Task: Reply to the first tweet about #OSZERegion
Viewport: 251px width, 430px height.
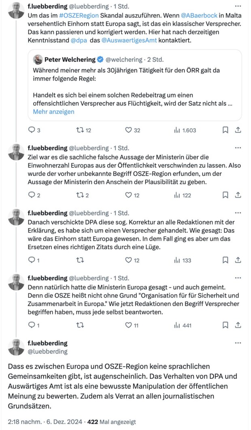Action: pyautogui.click(x=32, y=130)
